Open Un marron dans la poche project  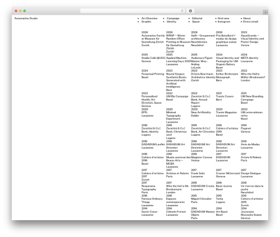[252, 188]
